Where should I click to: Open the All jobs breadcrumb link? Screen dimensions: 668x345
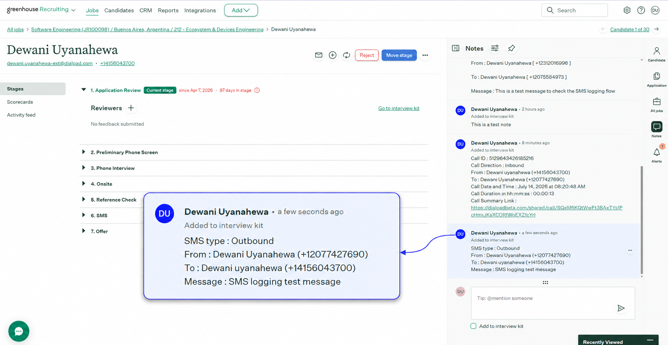(x=15, y=29)
